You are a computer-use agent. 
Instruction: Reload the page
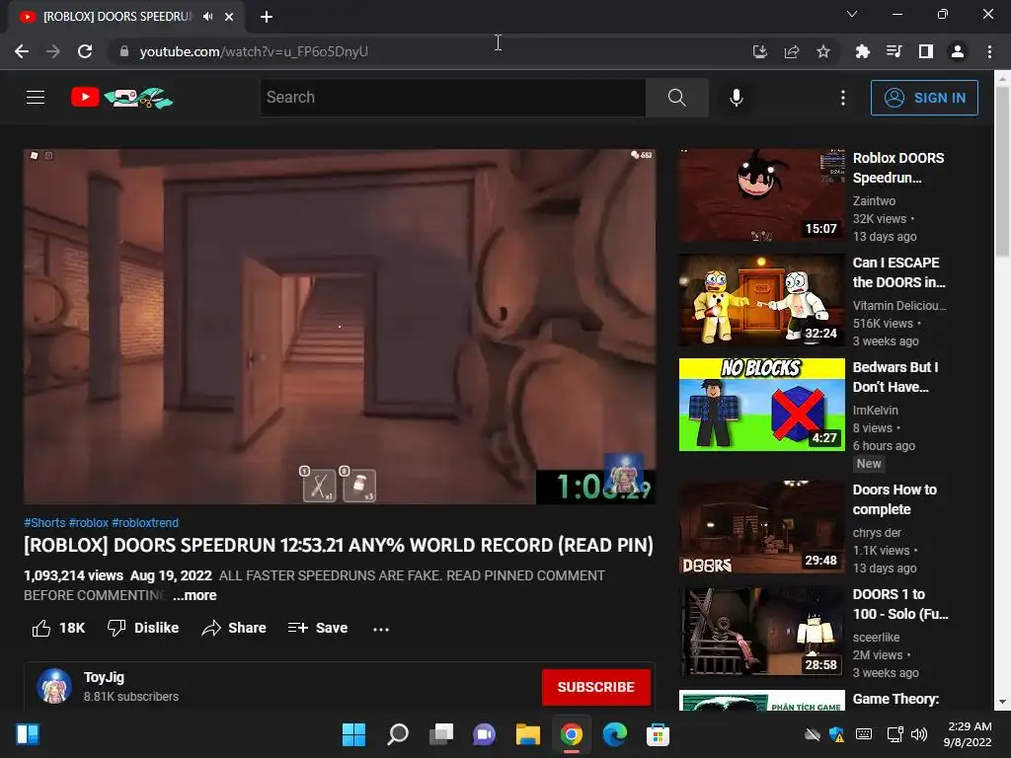[85, 51]
